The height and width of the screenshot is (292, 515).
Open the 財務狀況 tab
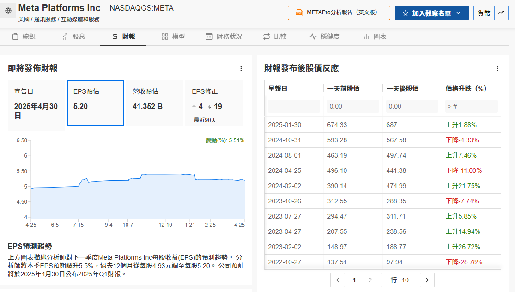pyautogui.click(x=224, y=36)
